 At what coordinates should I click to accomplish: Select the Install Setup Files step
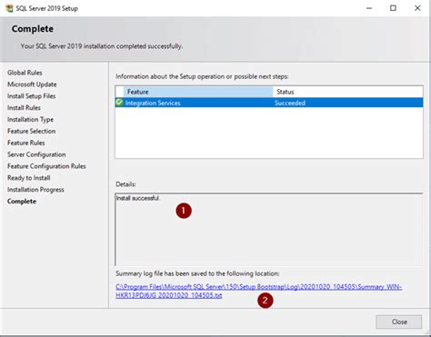(x=32, y=96)
